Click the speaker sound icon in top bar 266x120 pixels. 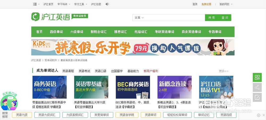[107, 4]
